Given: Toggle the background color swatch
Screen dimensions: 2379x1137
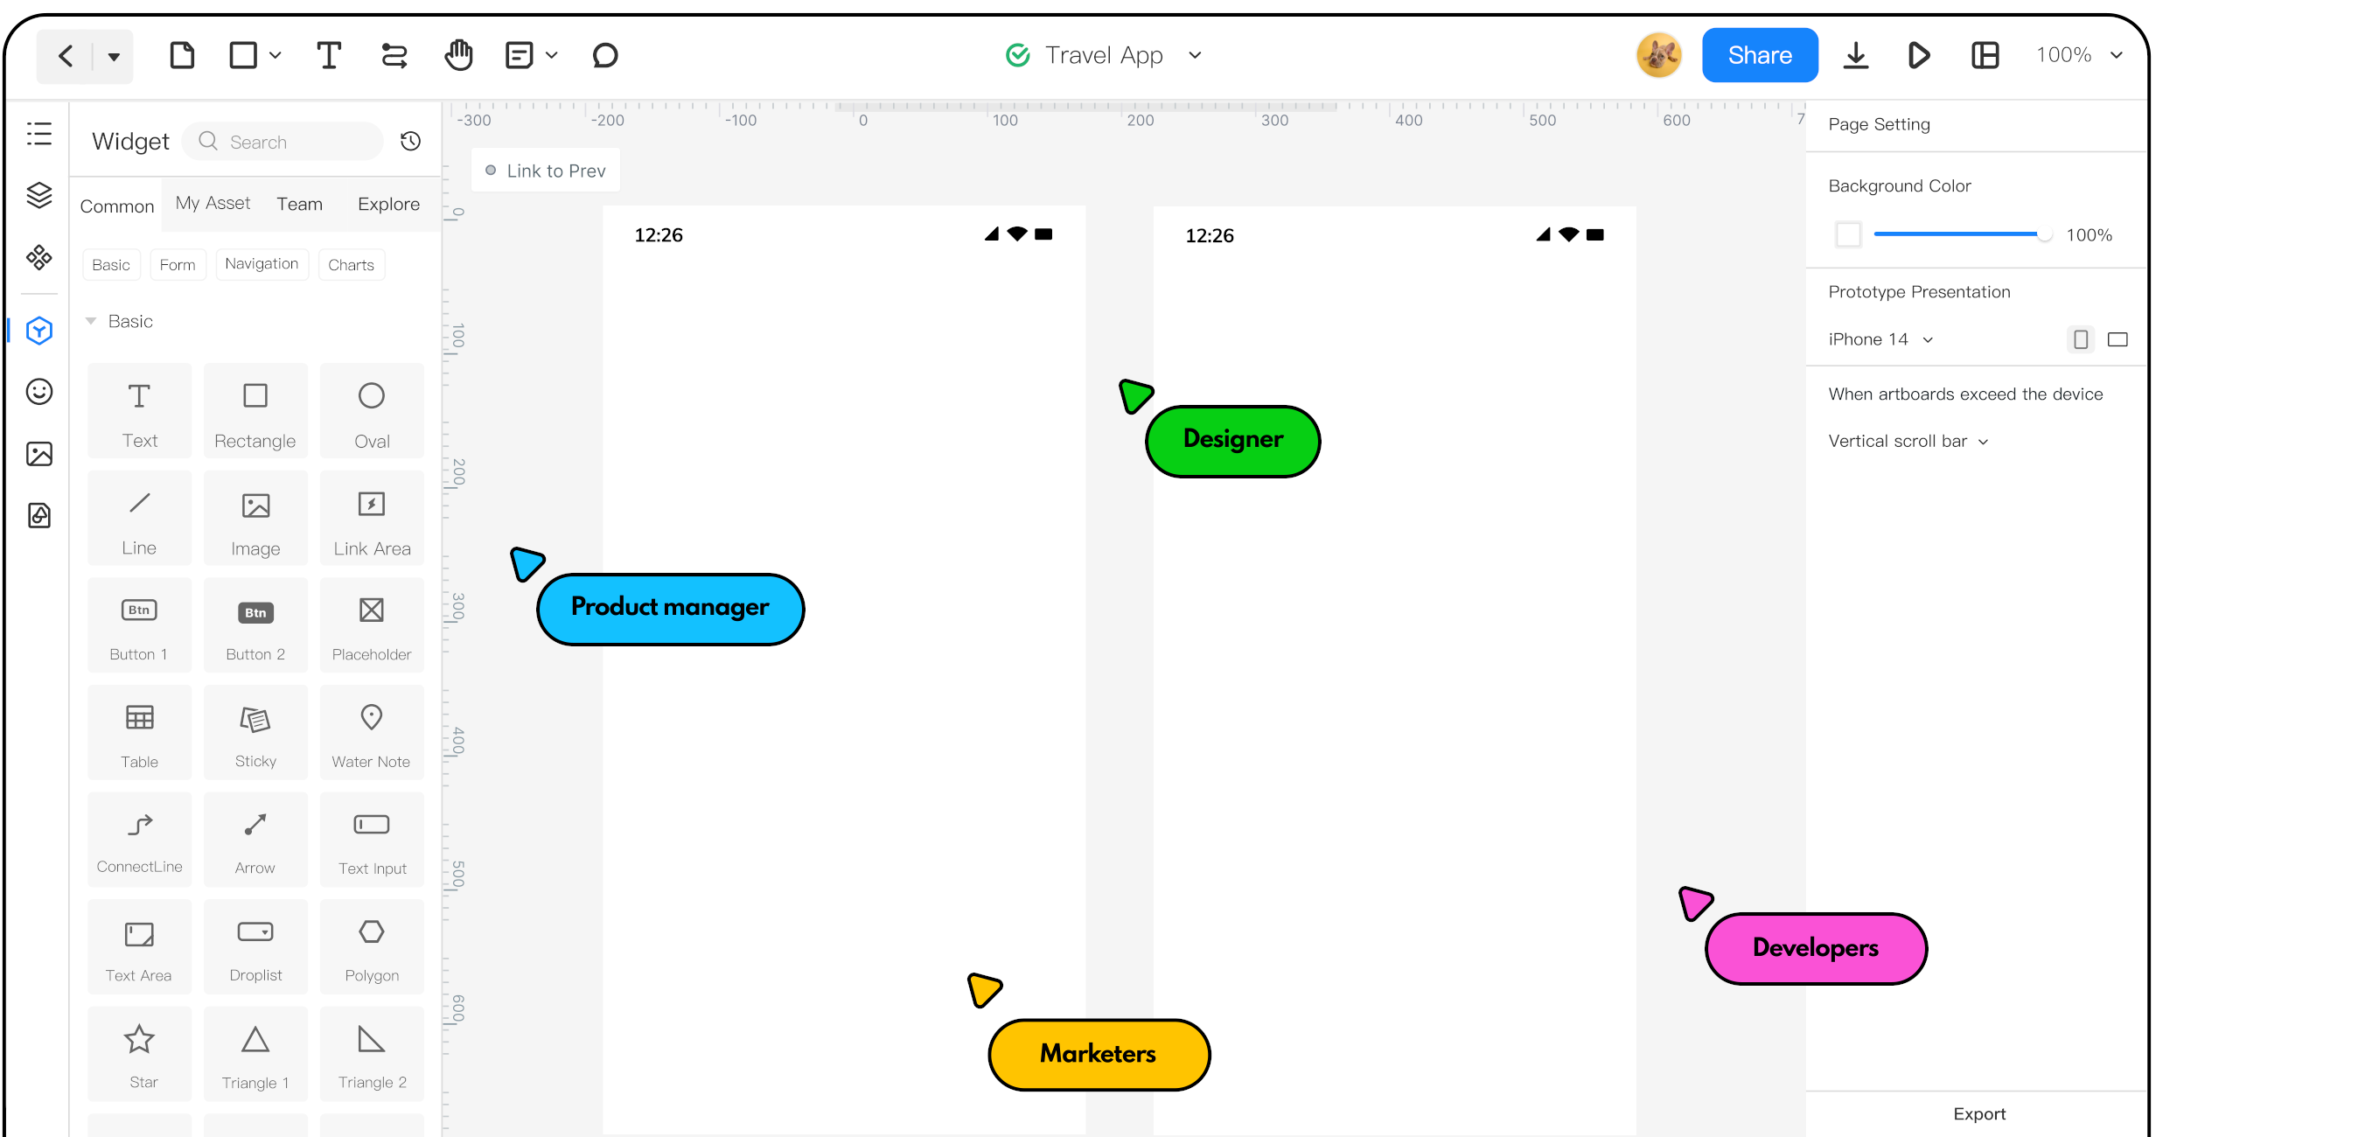Looking at the screenshot, I should point(1848,234).
